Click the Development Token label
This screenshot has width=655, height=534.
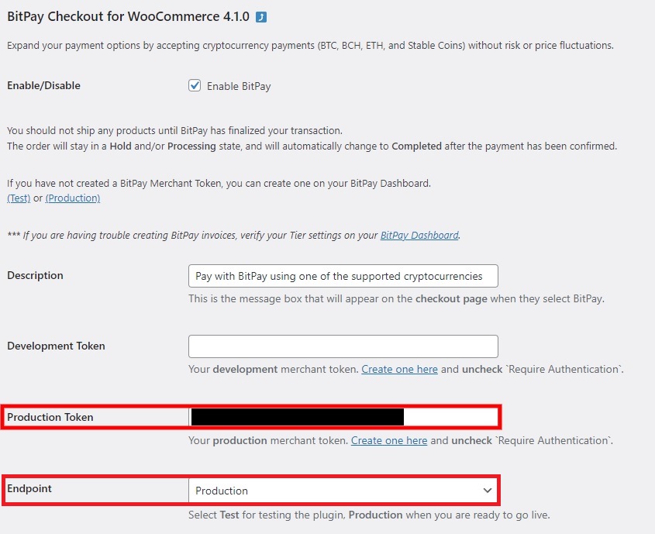[56, 346]
